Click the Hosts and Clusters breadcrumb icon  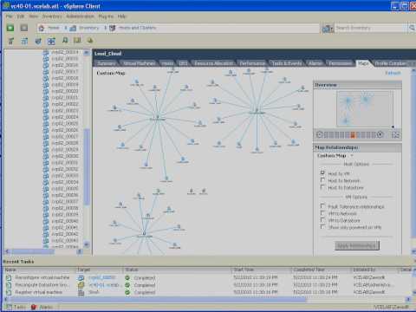point(113,28)
